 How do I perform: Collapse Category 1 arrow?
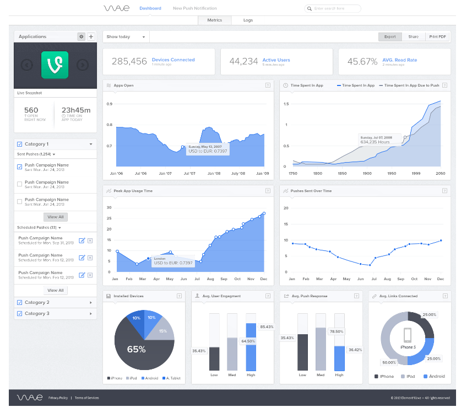click(91, 144)
